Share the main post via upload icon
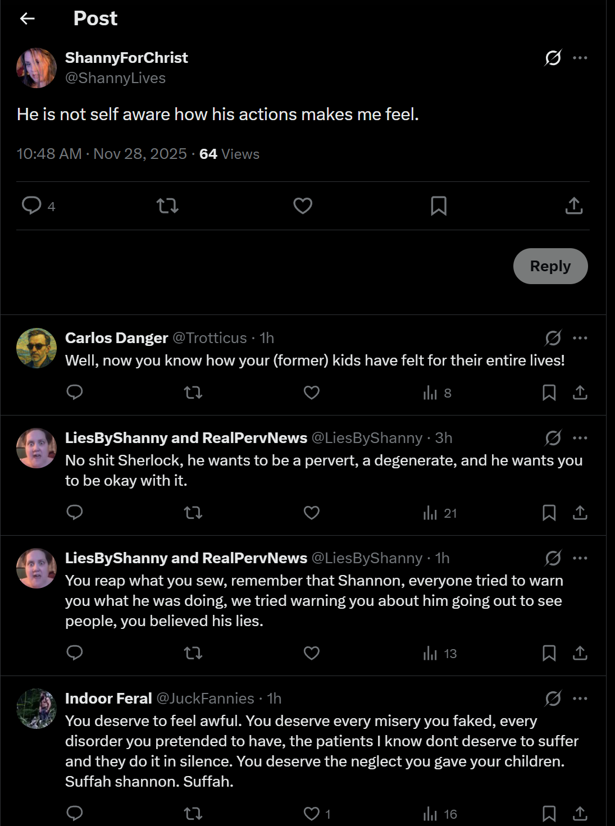615x826 pixels. [x=574, y=206]
